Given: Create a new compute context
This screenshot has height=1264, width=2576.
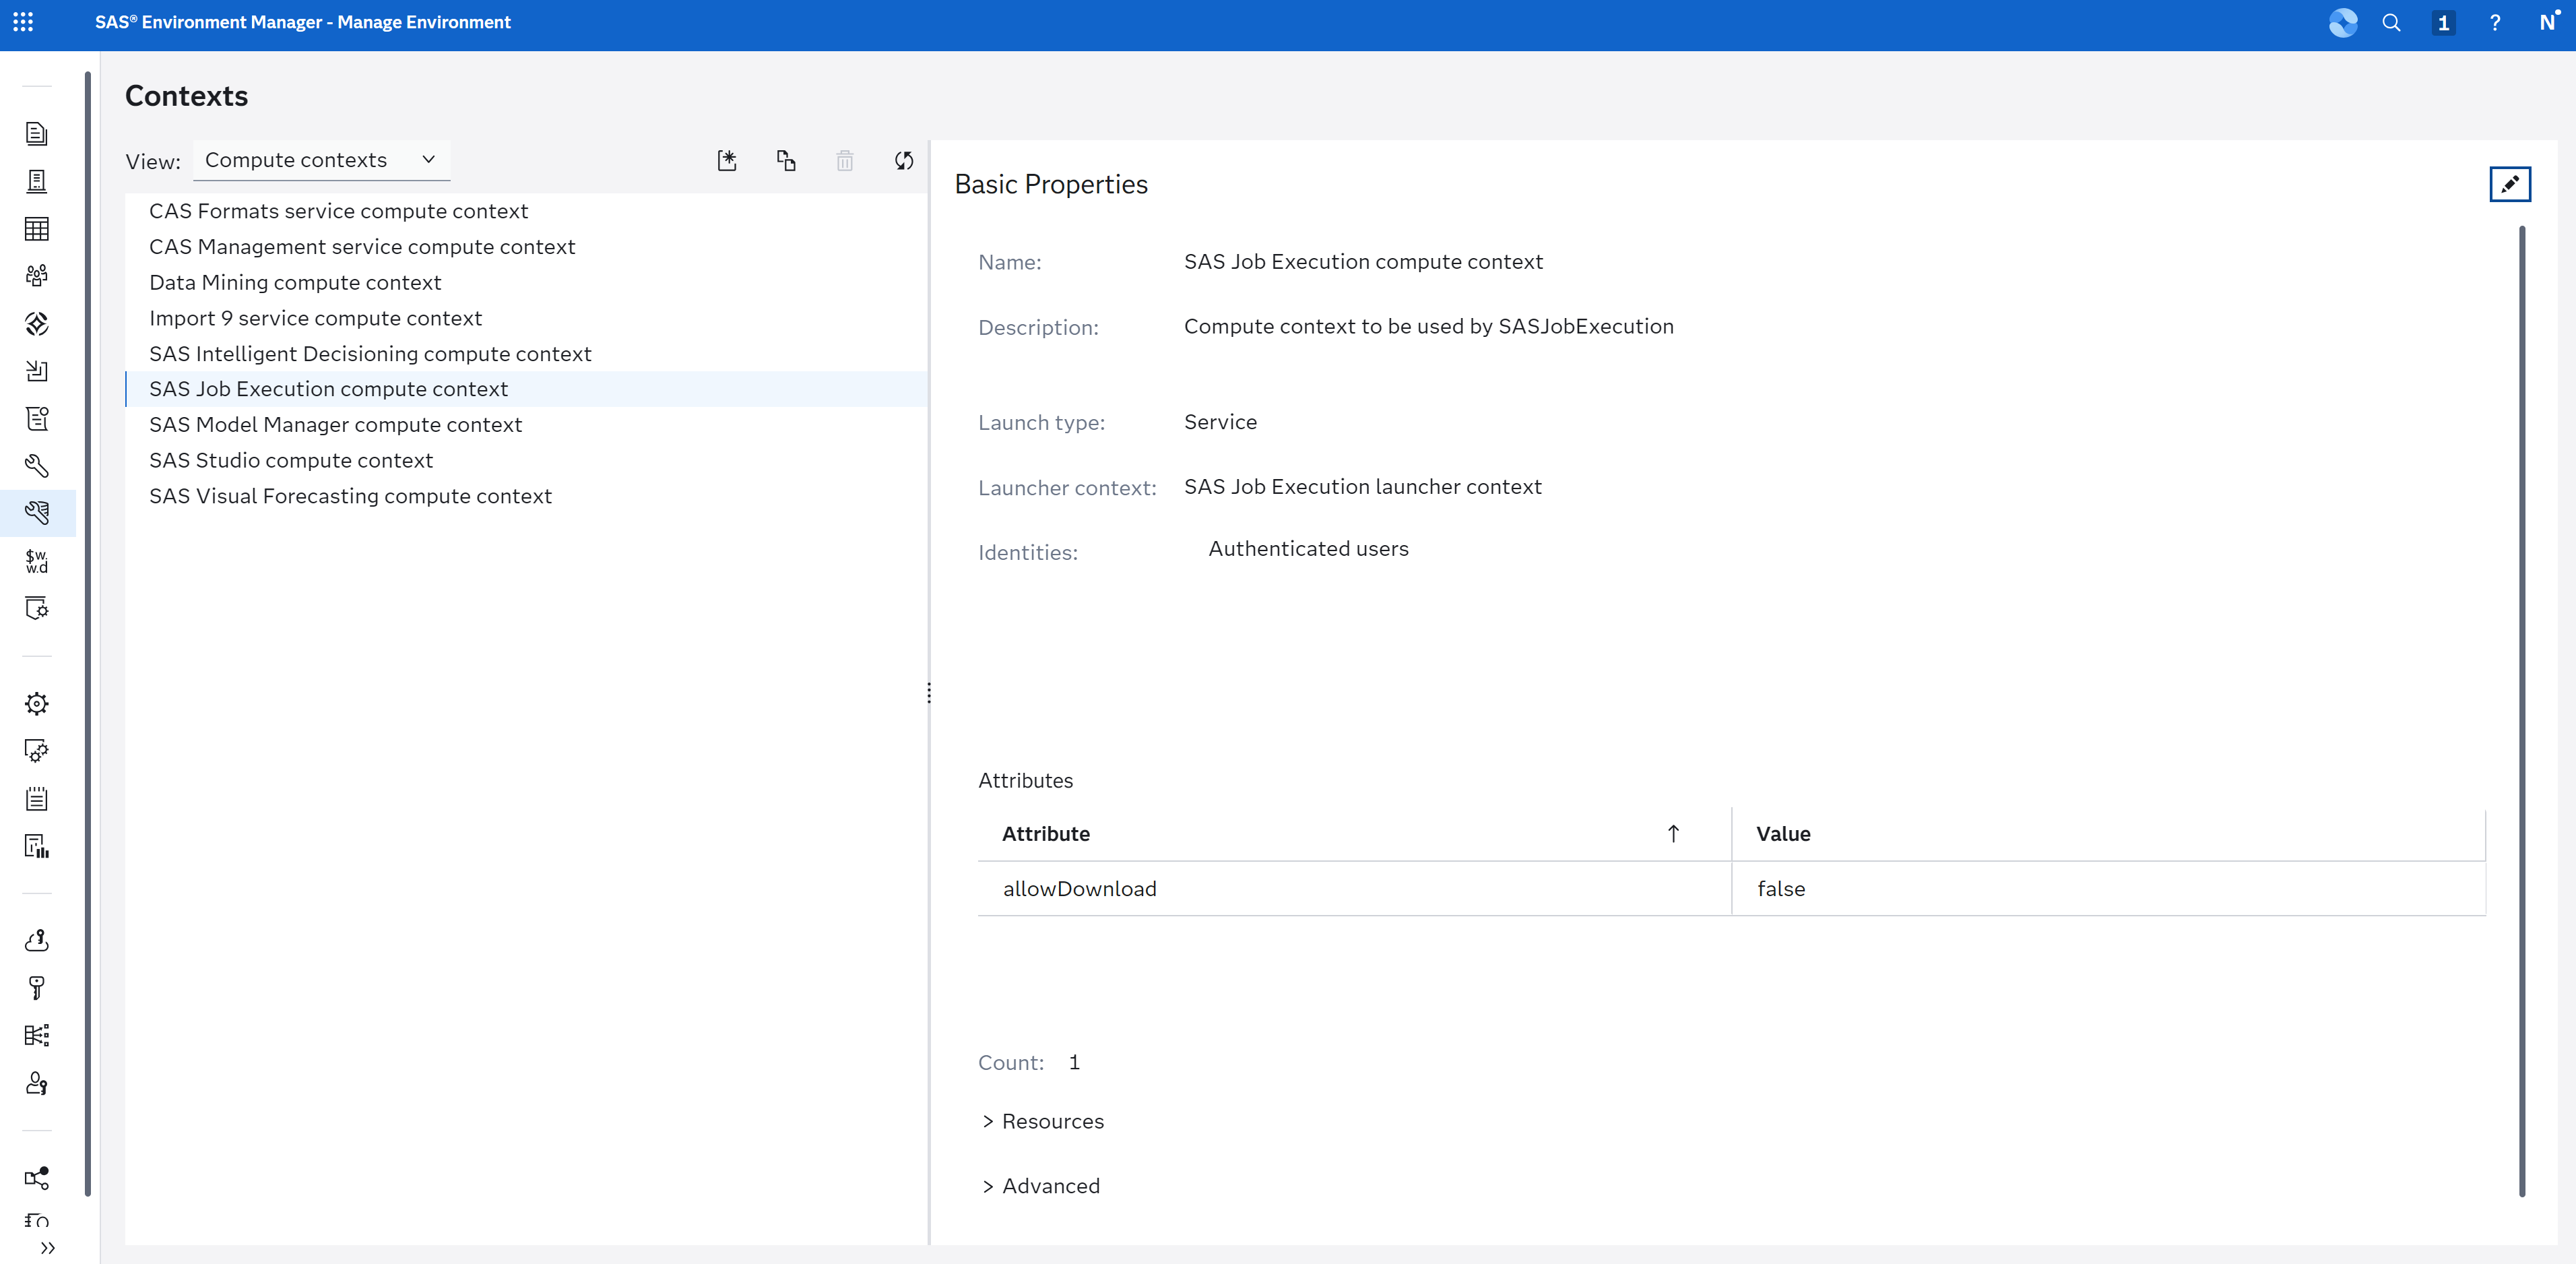Looking at the screenshot, I should tap(727, 161).
